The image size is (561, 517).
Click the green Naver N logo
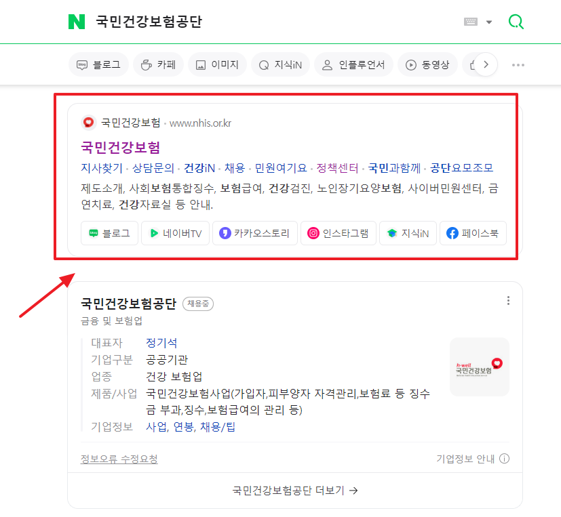coord(77,22)
